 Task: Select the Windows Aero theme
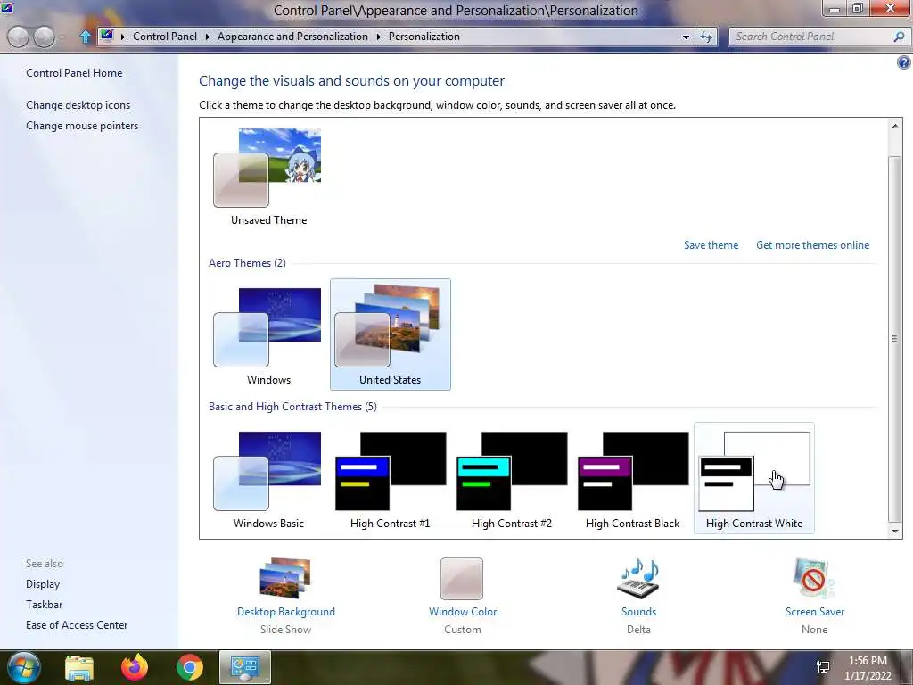pos(267,336)
